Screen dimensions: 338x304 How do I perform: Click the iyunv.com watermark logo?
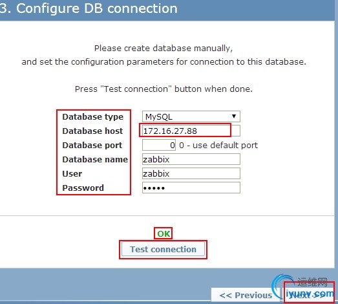coord(304,288)
